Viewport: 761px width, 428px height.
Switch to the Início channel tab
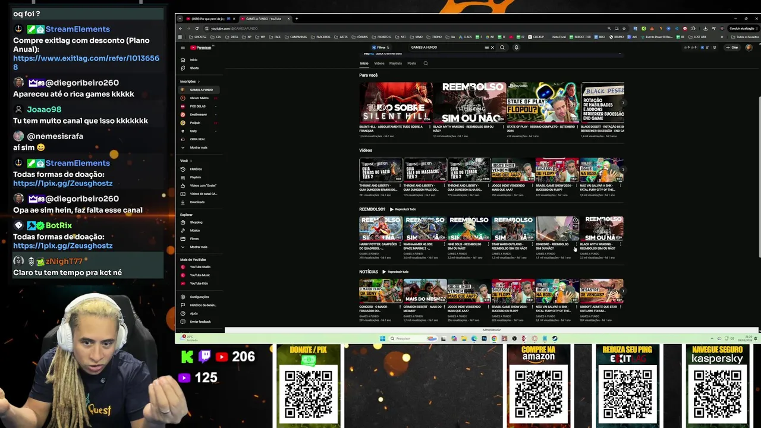coord(364,63)
